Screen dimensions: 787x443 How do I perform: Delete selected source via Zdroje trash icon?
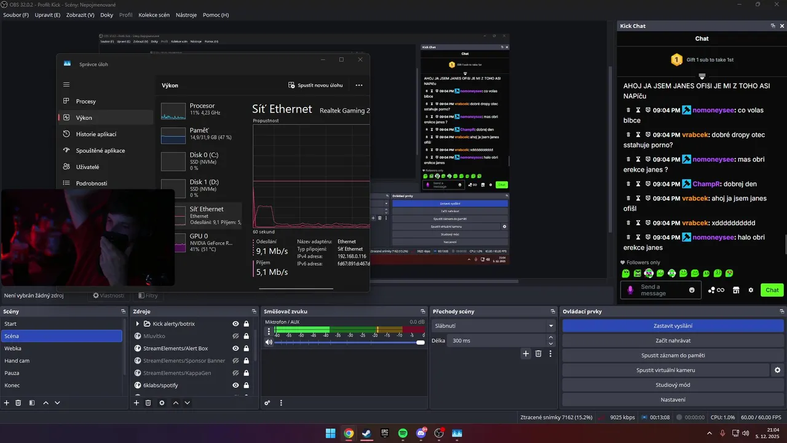click(x=148, y=402)
